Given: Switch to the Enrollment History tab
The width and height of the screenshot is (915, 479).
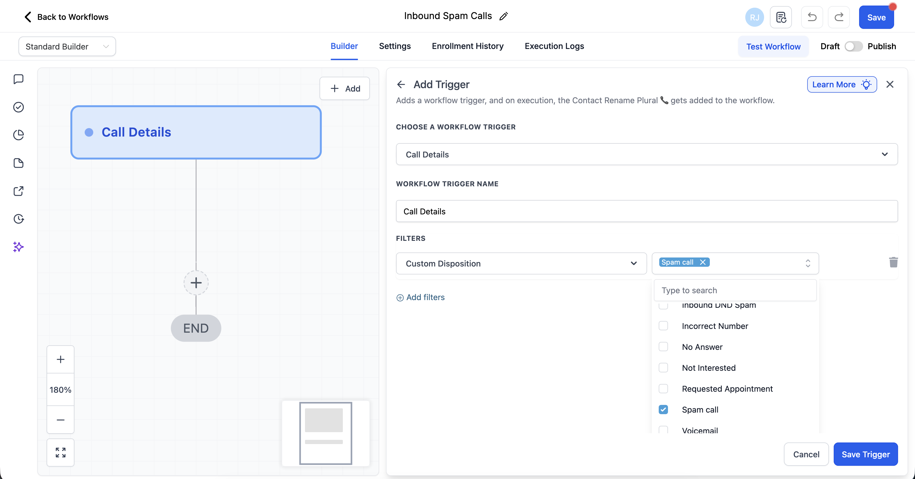Looking at the screenshot, I should click(468, 46).
